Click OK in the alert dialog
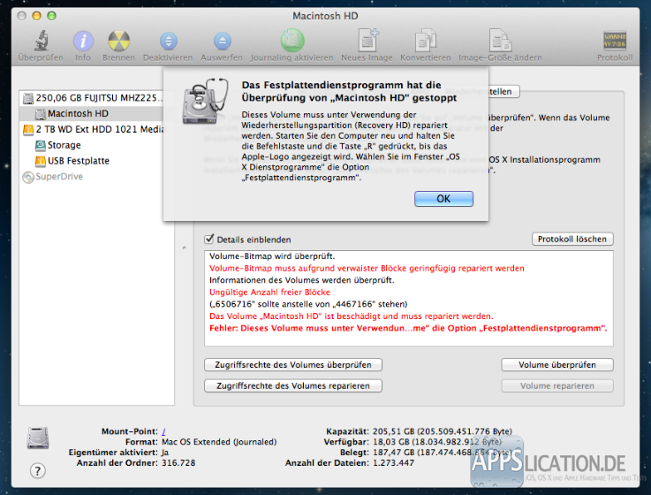Screen dimensions: 651x495 [x=443, y=199]
